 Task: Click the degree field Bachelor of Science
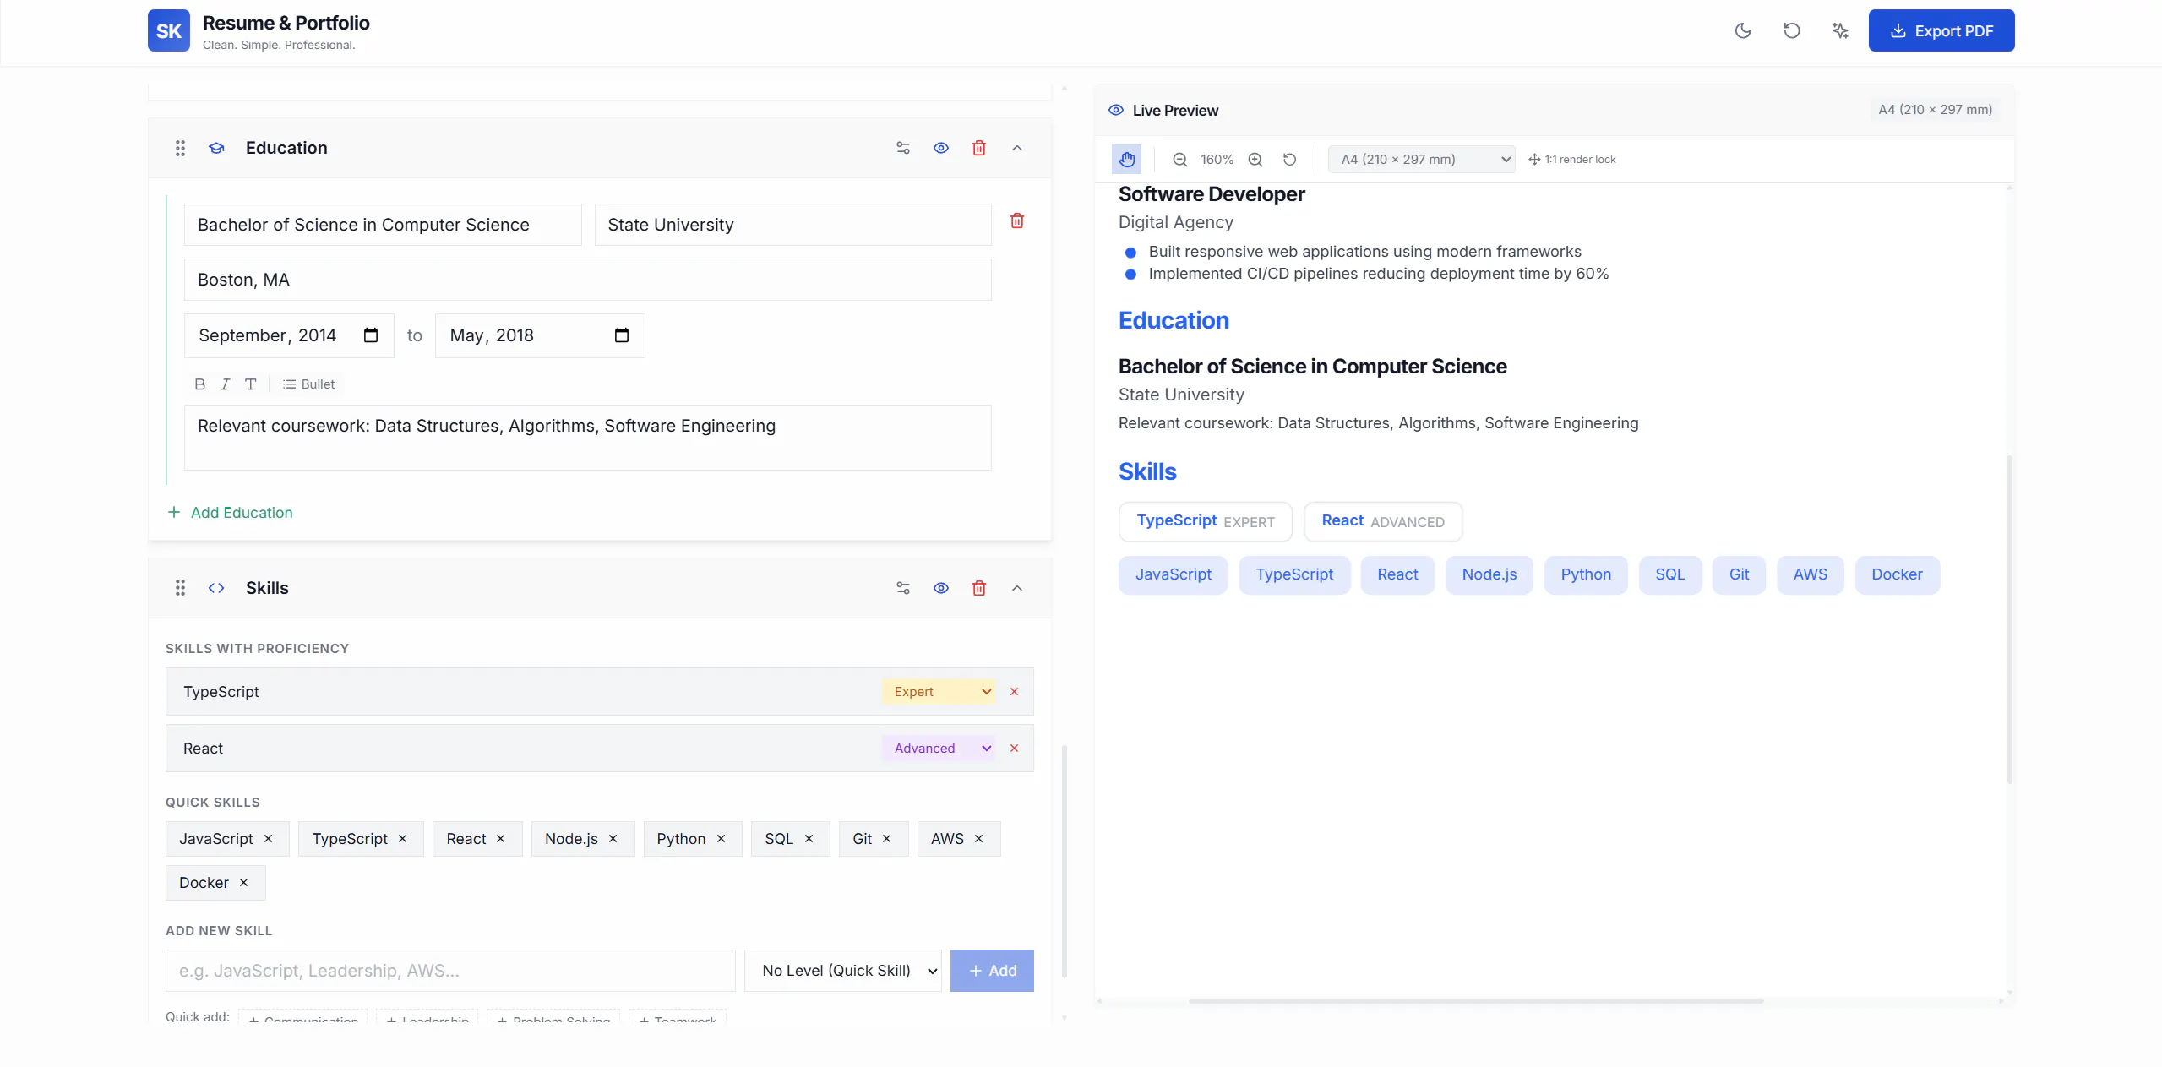coord(383,225)
